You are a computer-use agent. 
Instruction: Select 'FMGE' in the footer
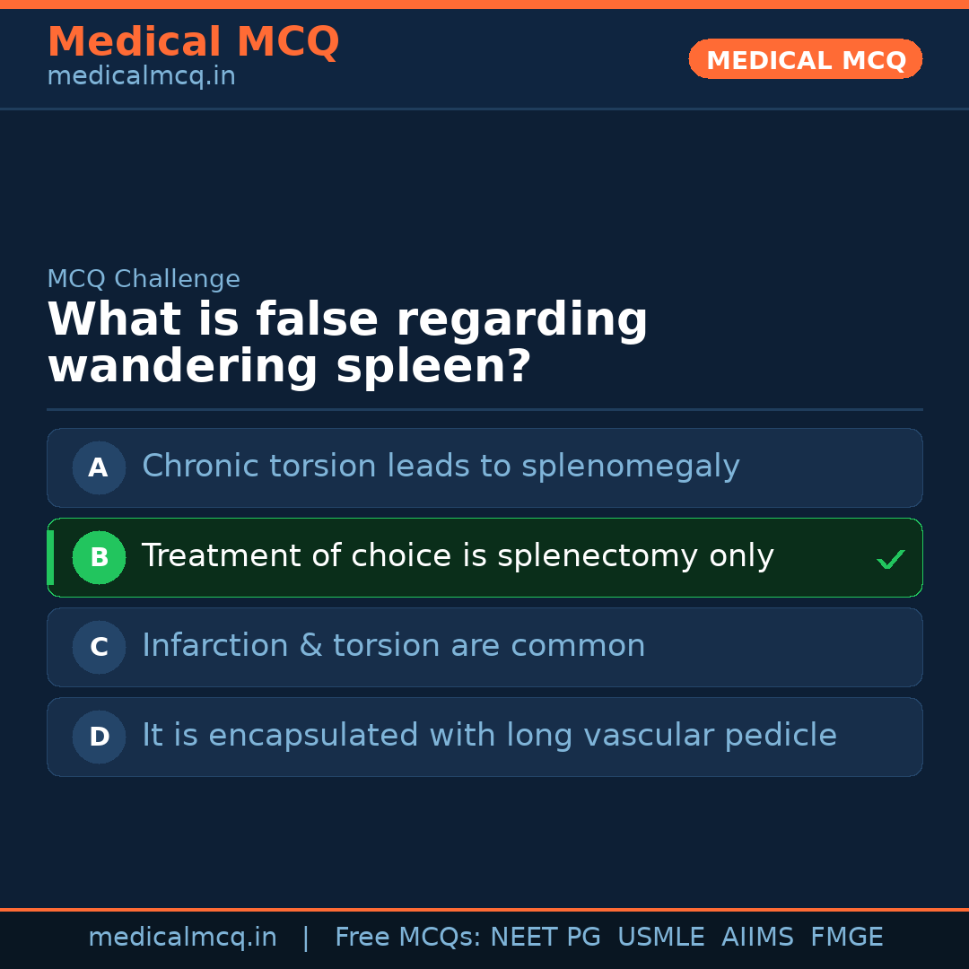846,938
